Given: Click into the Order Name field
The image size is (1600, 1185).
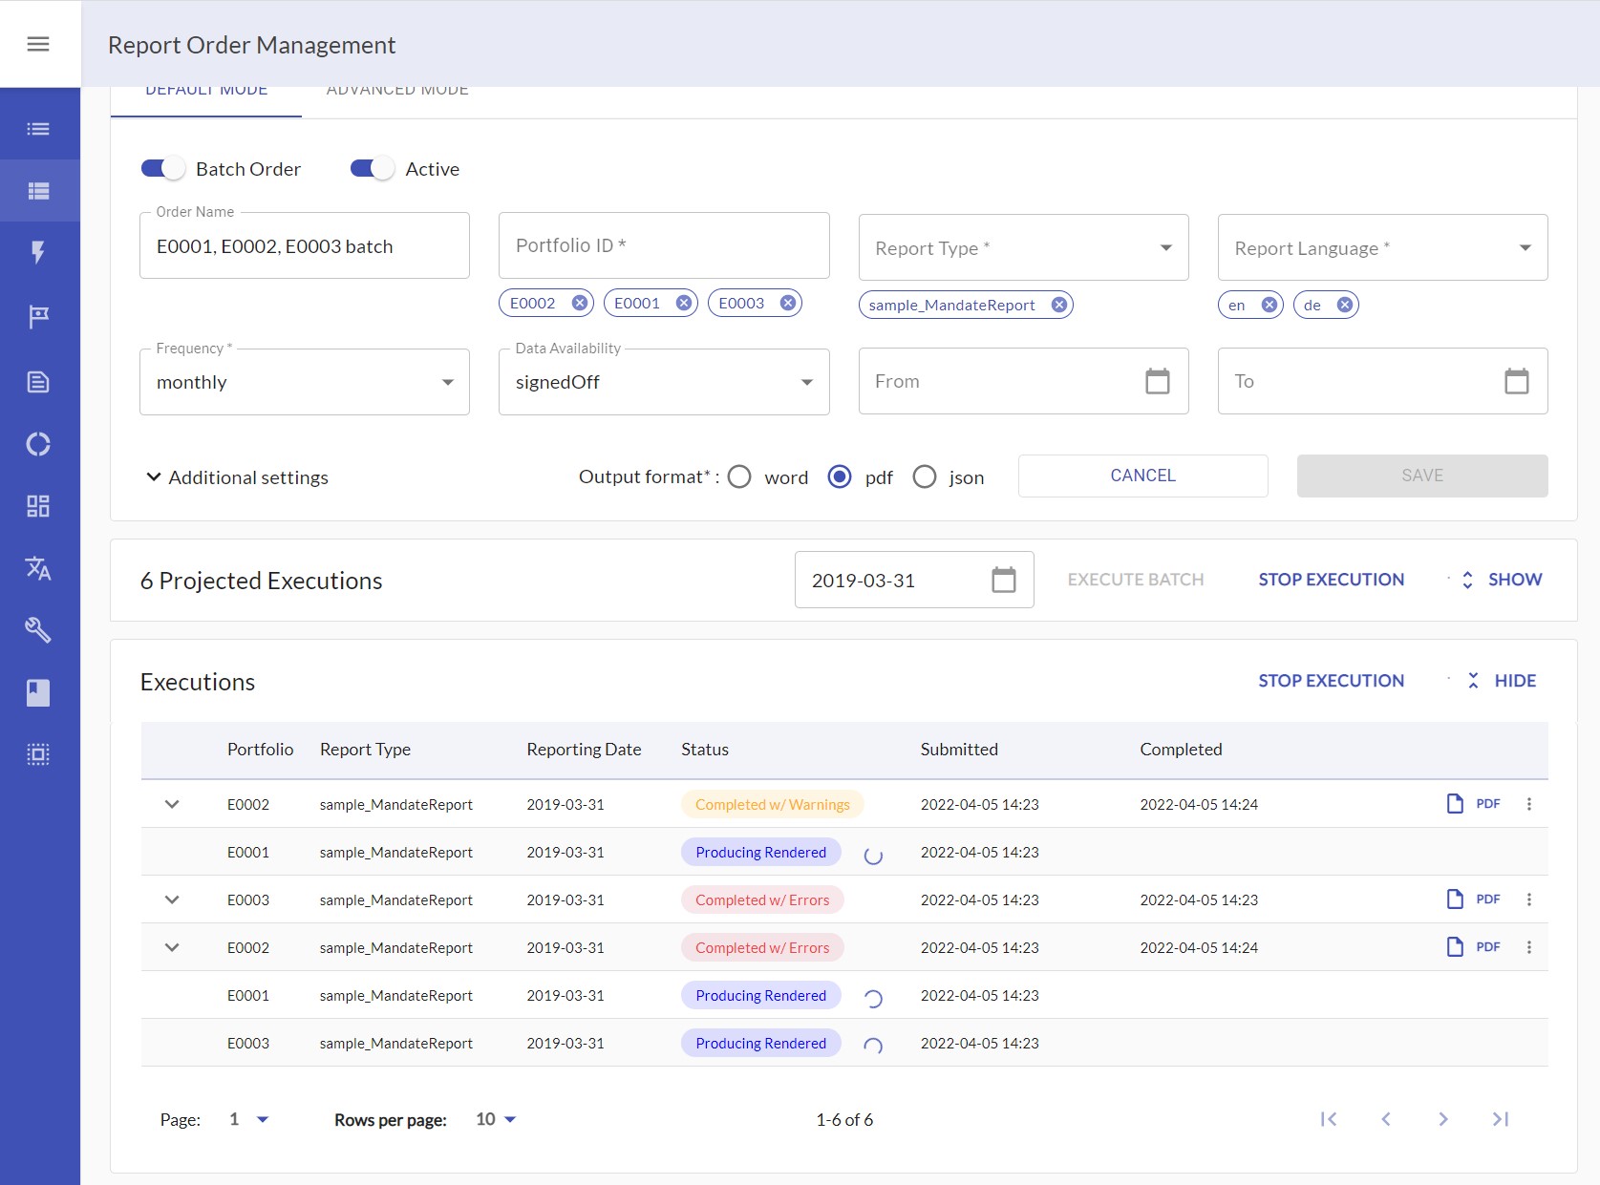Looking at the screenshot, I should click(x=304, y=246).
